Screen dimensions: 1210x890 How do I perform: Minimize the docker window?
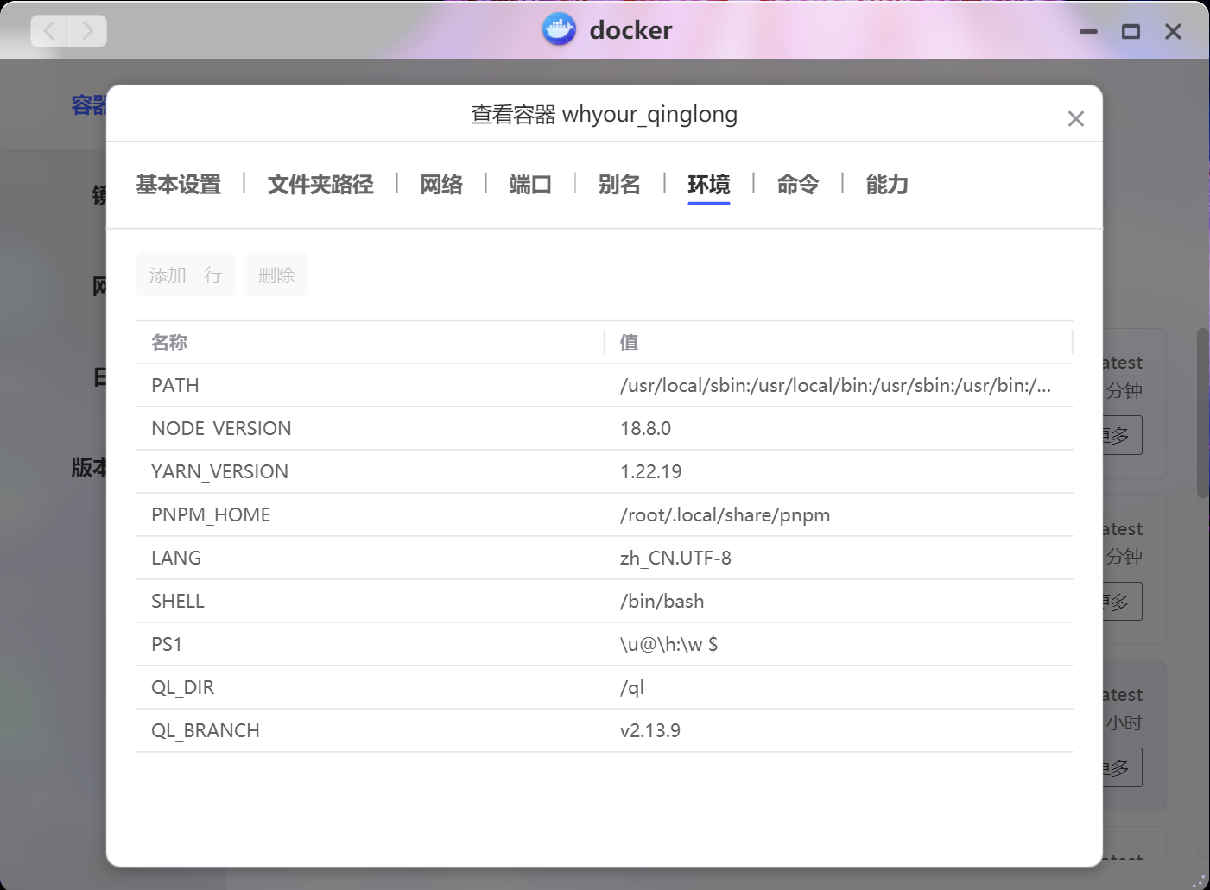click(x=1088, y=32)
